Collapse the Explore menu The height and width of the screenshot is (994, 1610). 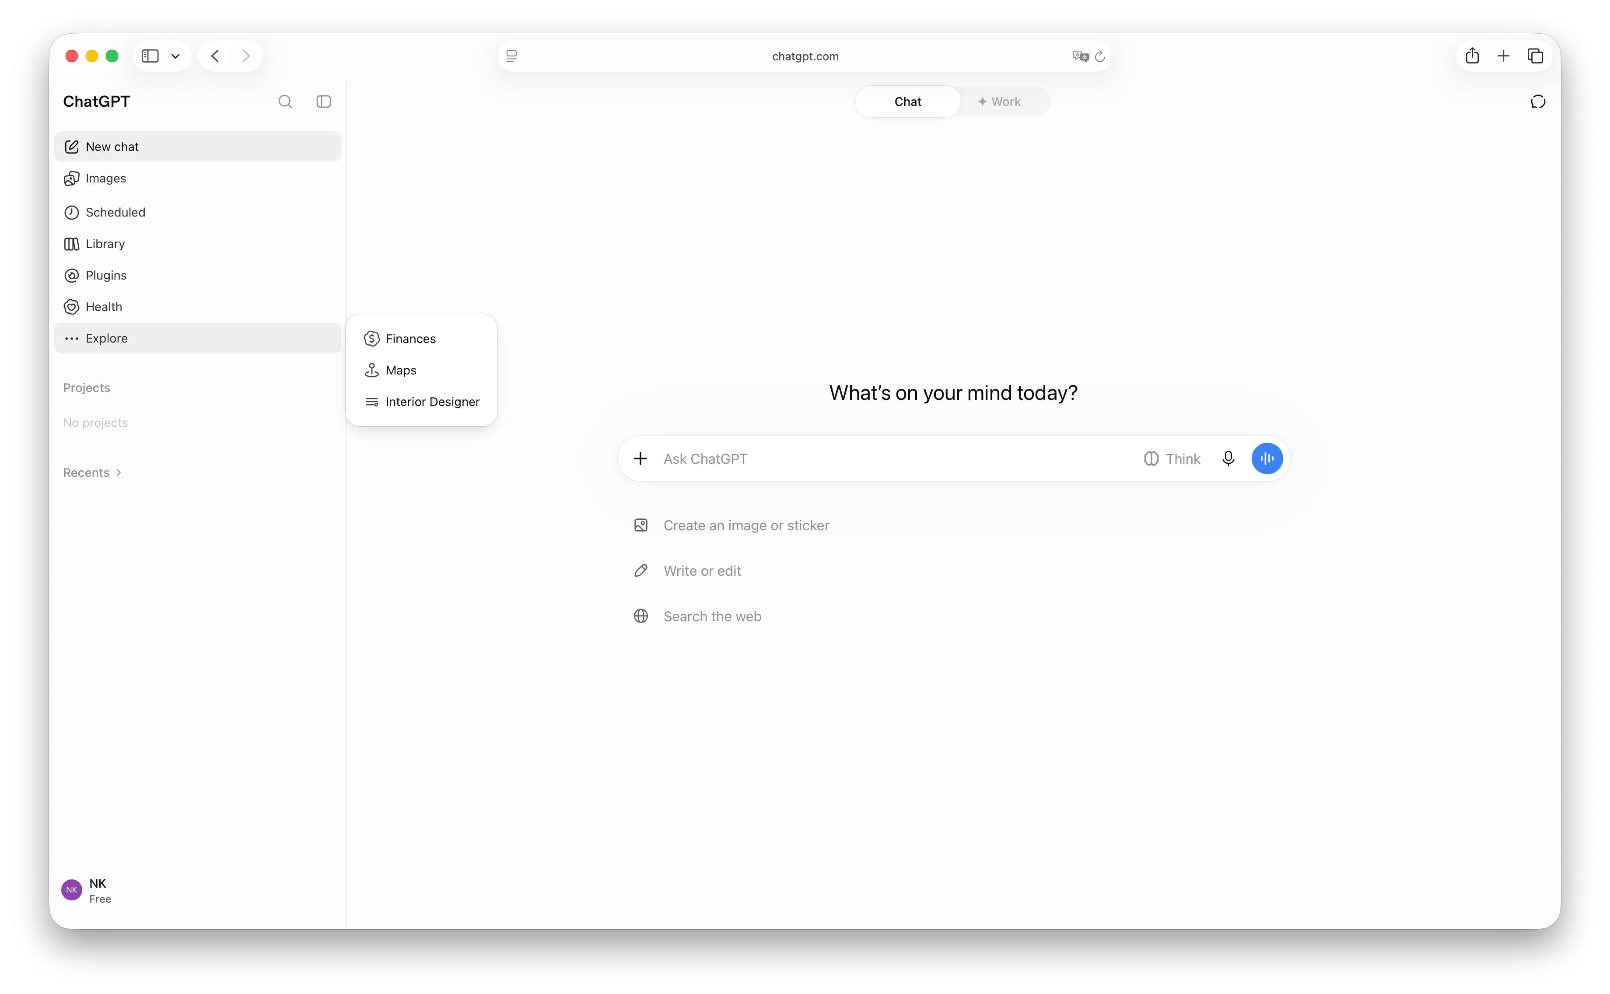coord(197,338)
